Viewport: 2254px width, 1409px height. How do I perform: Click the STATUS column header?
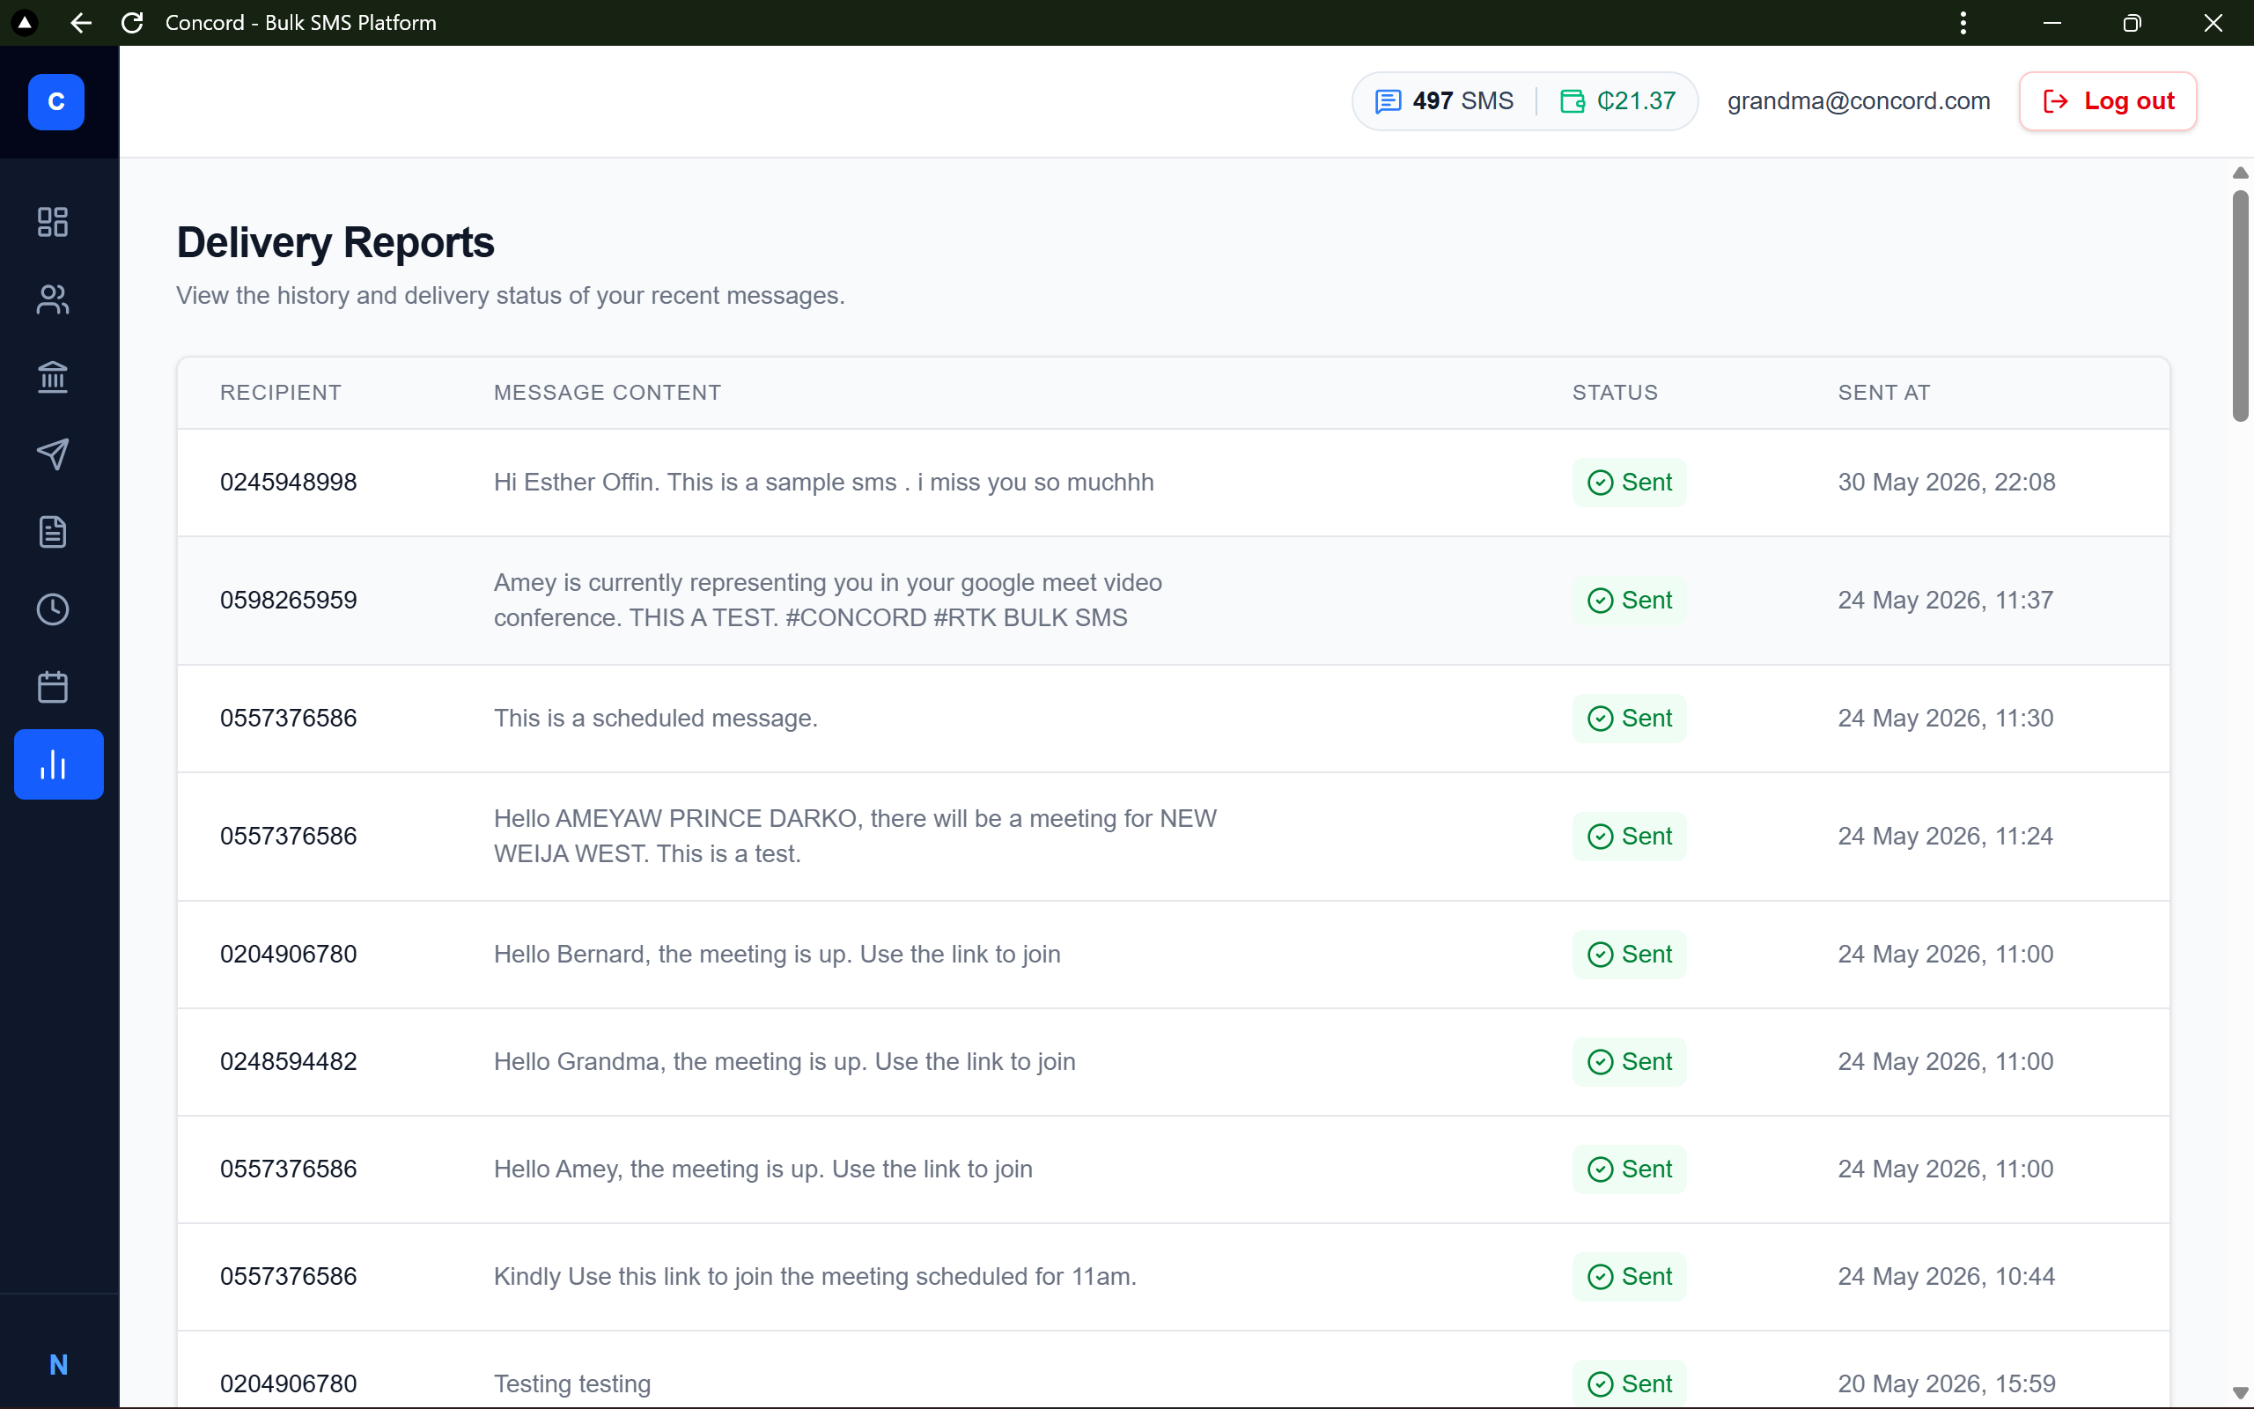[x=1615, y=393]
